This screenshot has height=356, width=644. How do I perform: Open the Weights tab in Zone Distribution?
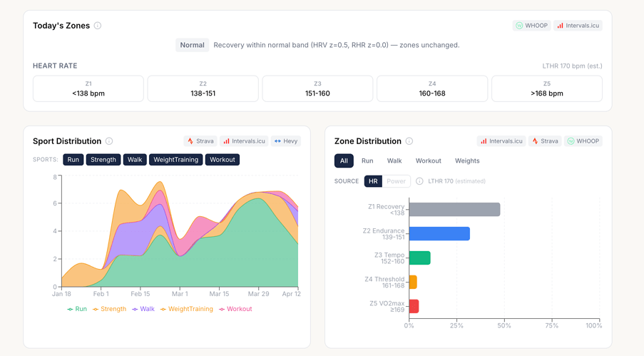click(x=467, y=161)
